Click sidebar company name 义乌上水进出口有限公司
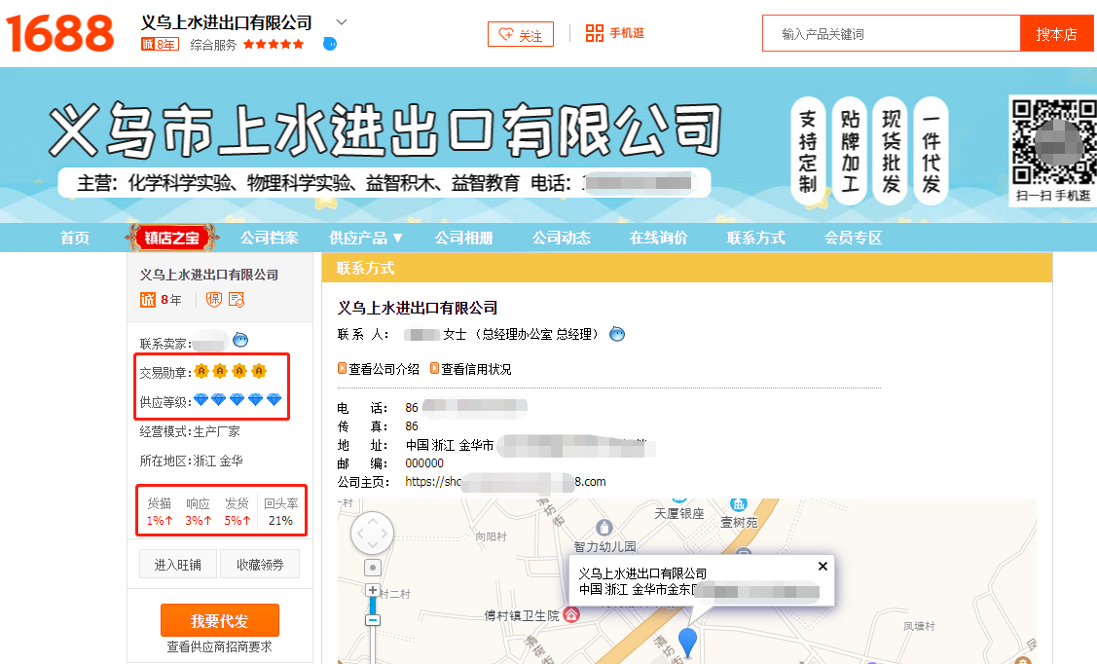Image resolution: width=1097 pixels, height=664 pixels. (209, 275)
